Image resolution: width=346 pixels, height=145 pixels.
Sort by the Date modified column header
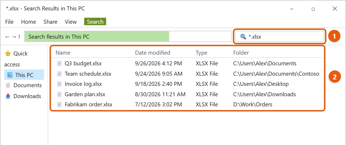pos(153,53)
